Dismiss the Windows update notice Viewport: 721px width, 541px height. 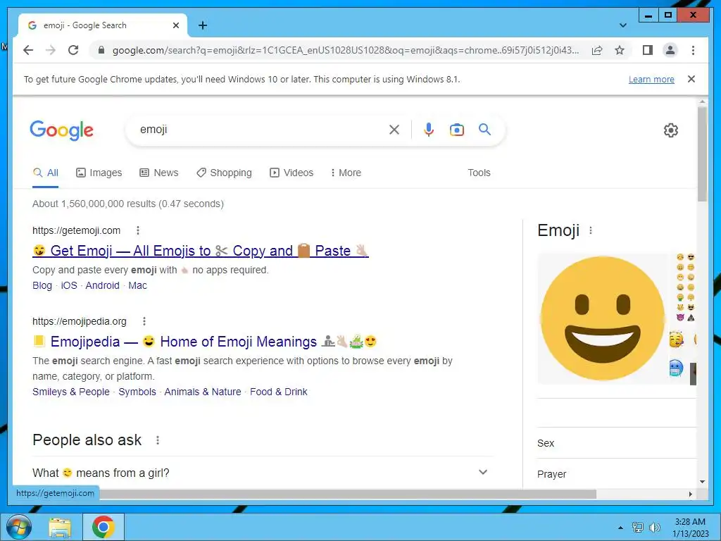point(691,79)
